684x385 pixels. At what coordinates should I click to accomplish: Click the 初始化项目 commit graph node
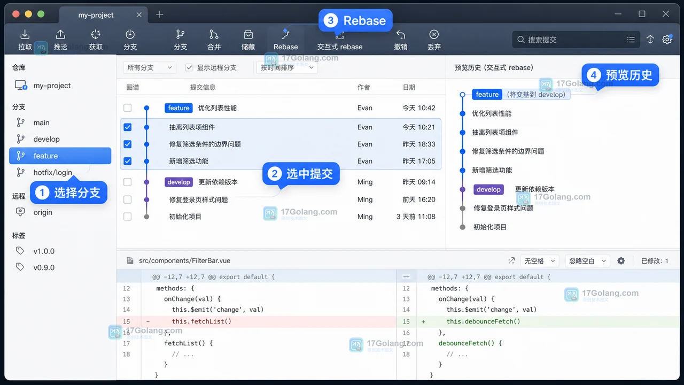coord(146,217)
